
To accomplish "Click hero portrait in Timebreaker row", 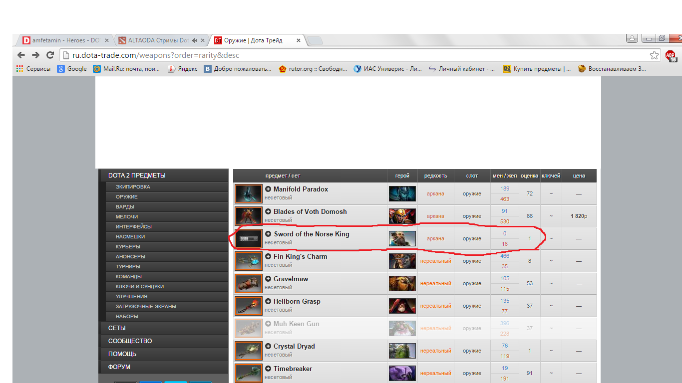I will pos(402,373).
